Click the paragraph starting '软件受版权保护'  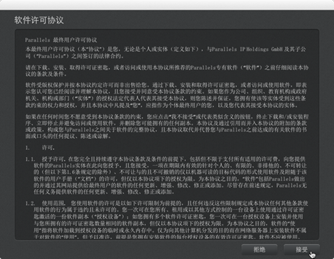point(166,95)
